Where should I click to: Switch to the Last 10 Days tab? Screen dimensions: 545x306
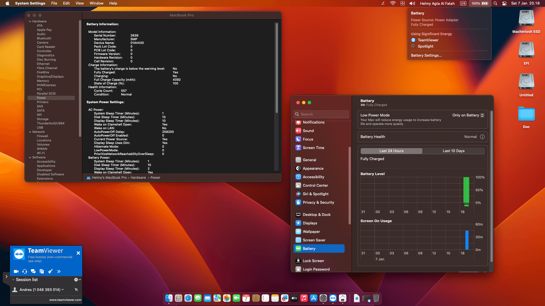453,151
